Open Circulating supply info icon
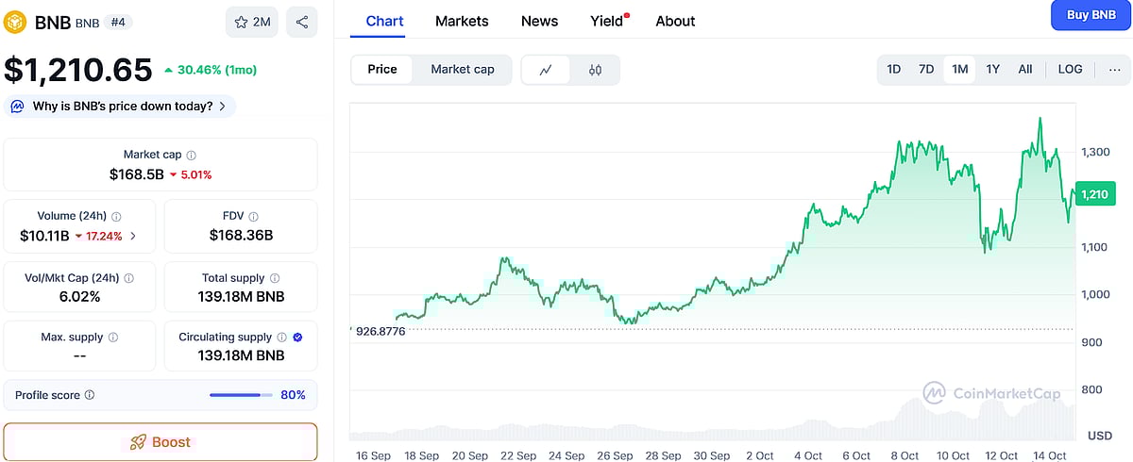The width and height of the screenshot is (1133, 462). (281, 337)
